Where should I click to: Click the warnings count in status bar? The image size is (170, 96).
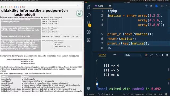(x=108, y=94)
